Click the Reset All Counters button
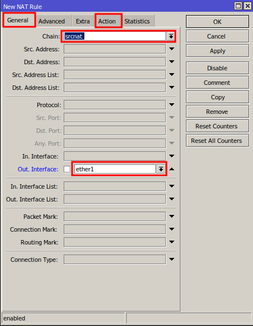 click(217, 141)
